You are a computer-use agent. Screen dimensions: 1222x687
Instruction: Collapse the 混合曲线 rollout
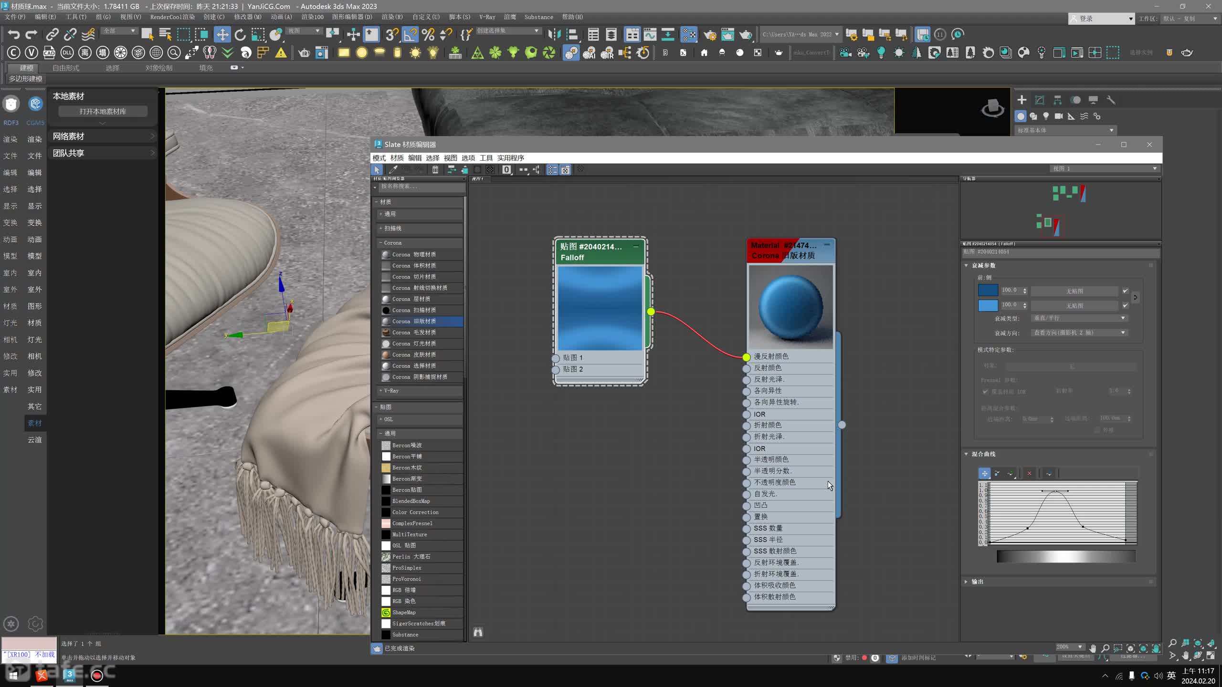(x=966, y=454)
